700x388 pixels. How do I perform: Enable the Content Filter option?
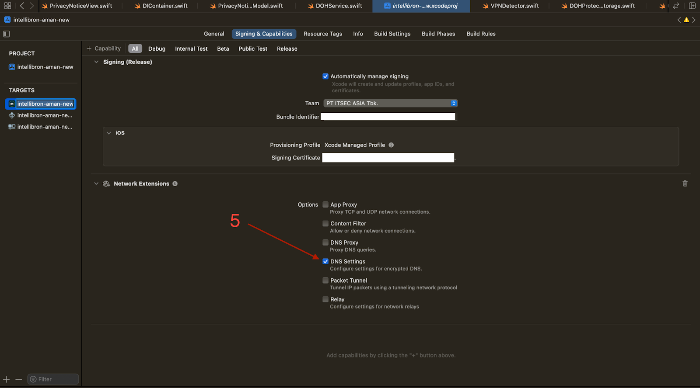(x=325, y=223)
